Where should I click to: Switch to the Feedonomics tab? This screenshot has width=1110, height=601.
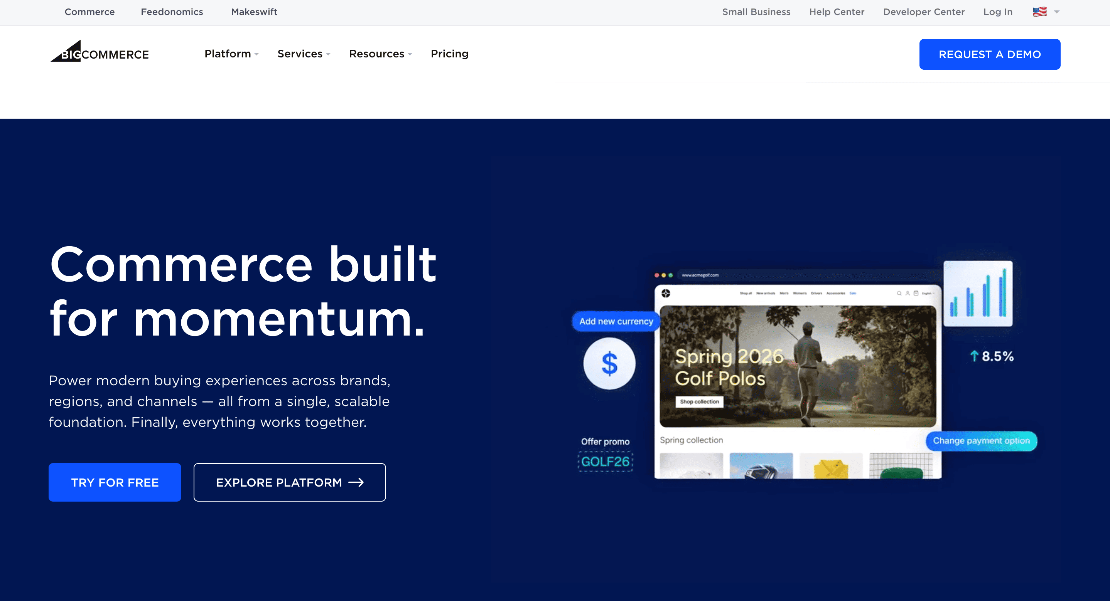[172, 12]
